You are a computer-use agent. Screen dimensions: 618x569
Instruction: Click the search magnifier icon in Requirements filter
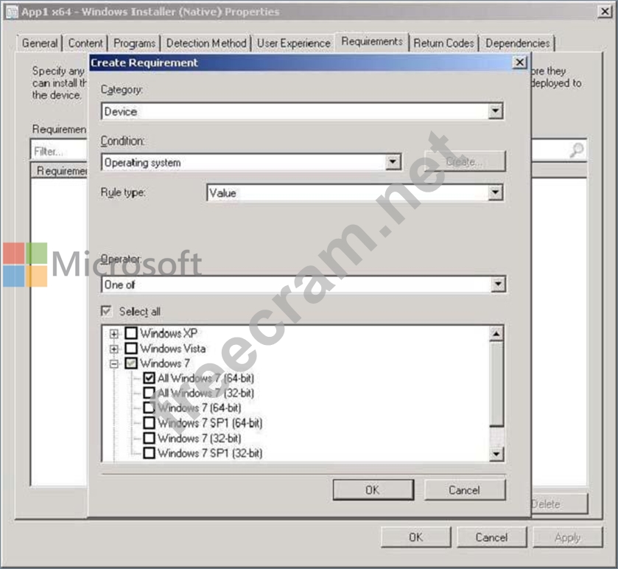tap(577, 150)
